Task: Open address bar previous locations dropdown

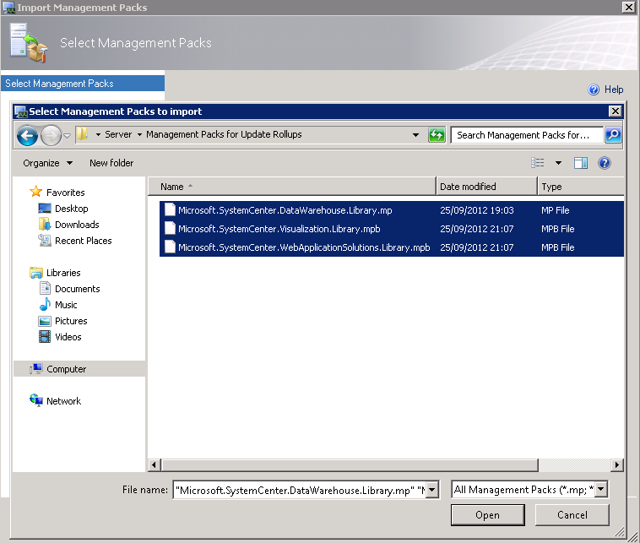Action: [415, 135]
